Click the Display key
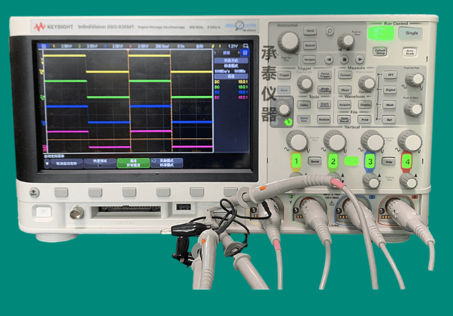453x316 pixels. (365, 105)
